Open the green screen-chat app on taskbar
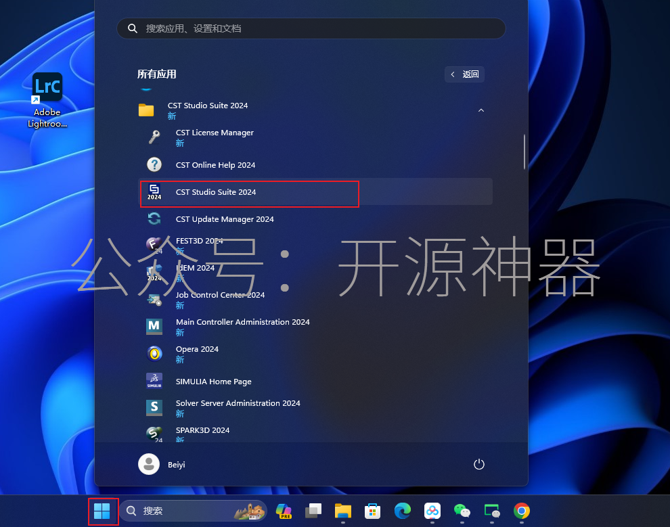Image resolution: width=670 pixels, height=527 pixels. pyautogui.click(x=492, y=511)
